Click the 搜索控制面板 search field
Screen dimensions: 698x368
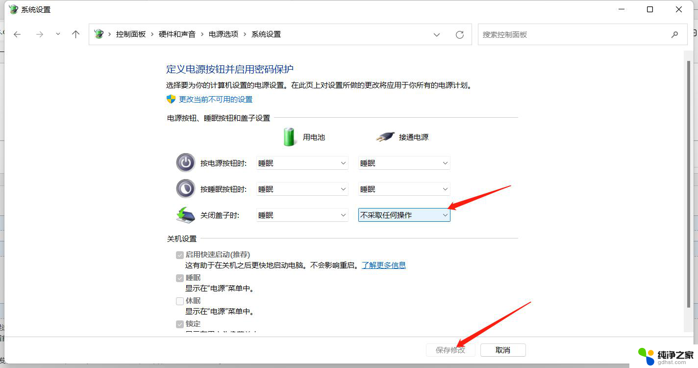583,35
